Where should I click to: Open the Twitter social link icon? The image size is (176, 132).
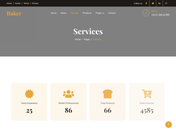click(x=153, y=3)
